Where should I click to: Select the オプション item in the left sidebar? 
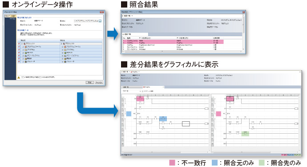pos(12,19)
